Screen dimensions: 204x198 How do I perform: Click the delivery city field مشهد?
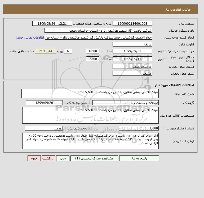pos(132,73)
